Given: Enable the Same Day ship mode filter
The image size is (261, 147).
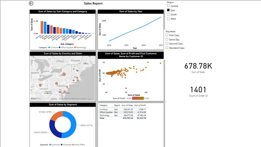Looking at the screenshot, I should 167,39.
